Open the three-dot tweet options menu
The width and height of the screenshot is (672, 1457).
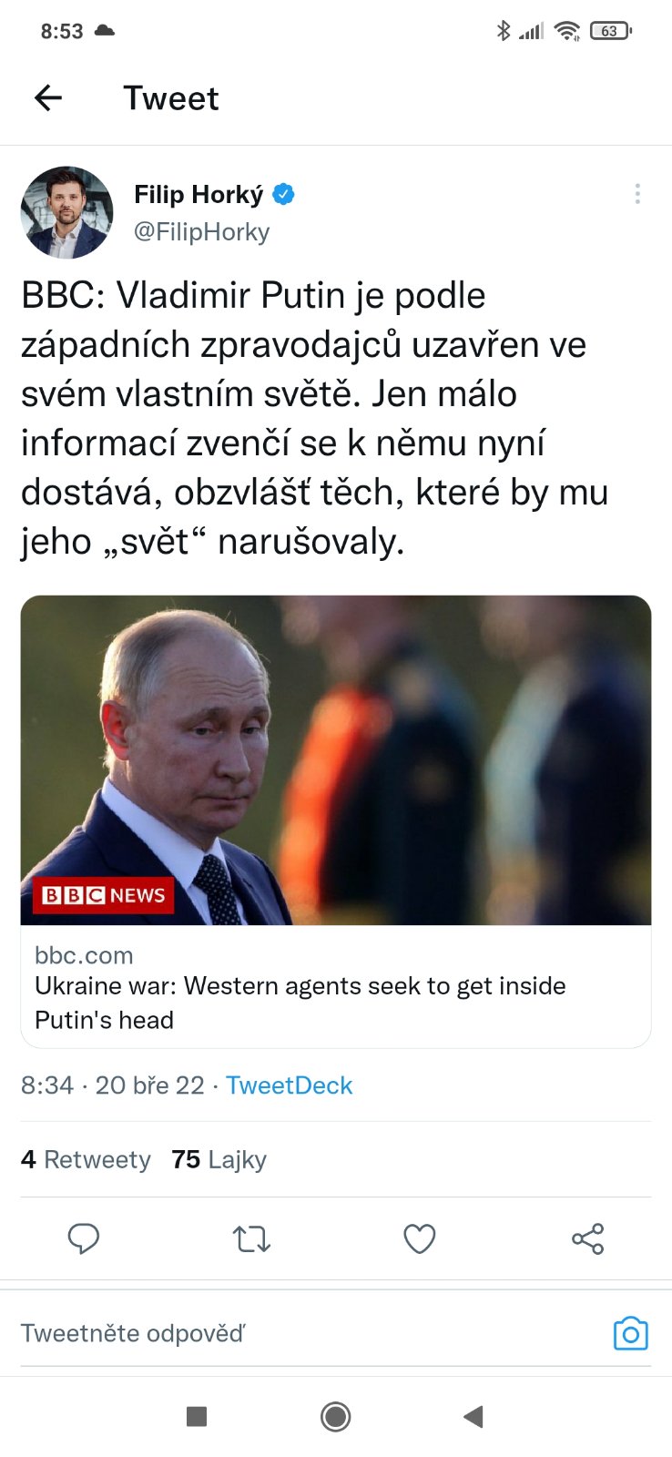[x=637, y=194]
